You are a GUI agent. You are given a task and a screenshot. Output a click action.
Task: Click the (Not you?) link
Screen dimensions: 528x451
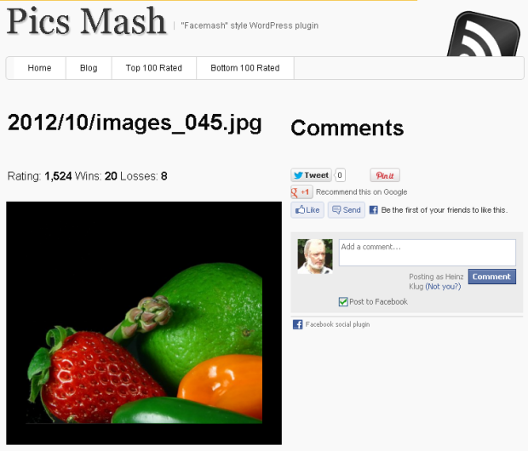443,287
